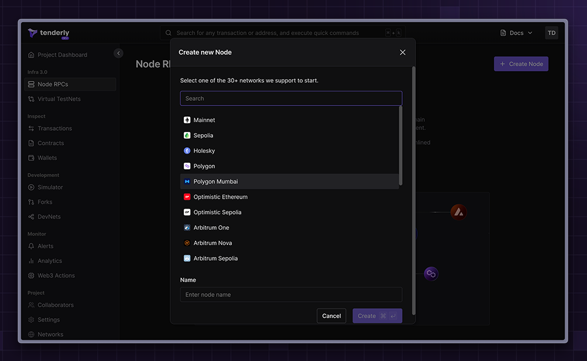This screenshot has height=361, width=587.
Task: Click the search magnifier icon in top bar
Action: 168,33
